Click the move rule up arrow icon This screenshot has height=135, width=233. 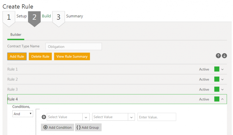coord(218,56)
